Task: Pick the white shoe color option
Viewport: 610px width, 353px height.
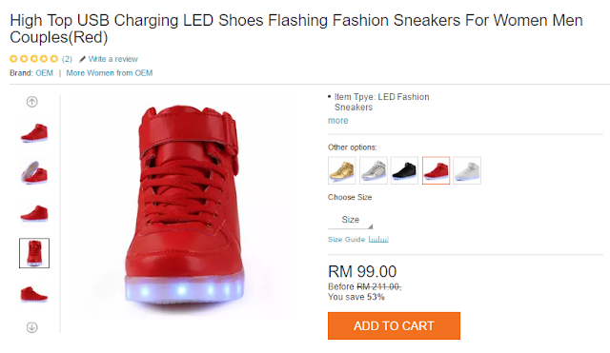Action: coord(467,170)
